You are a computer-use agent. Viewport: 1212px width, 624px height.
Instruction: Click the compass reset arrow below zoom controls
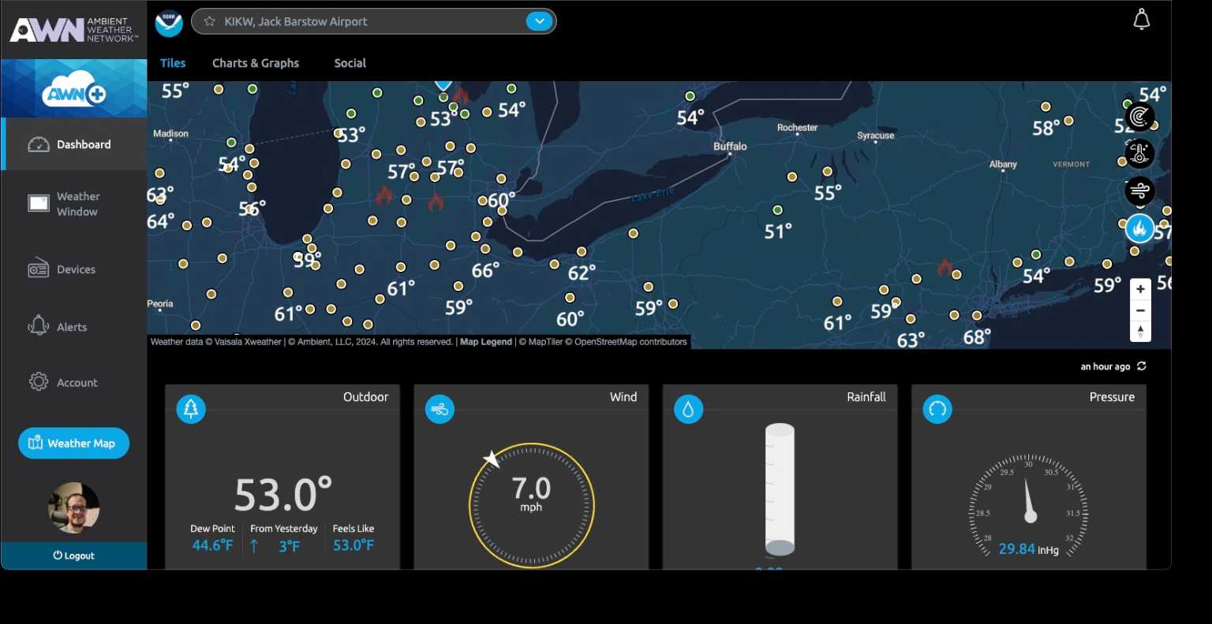(1139, 331)
